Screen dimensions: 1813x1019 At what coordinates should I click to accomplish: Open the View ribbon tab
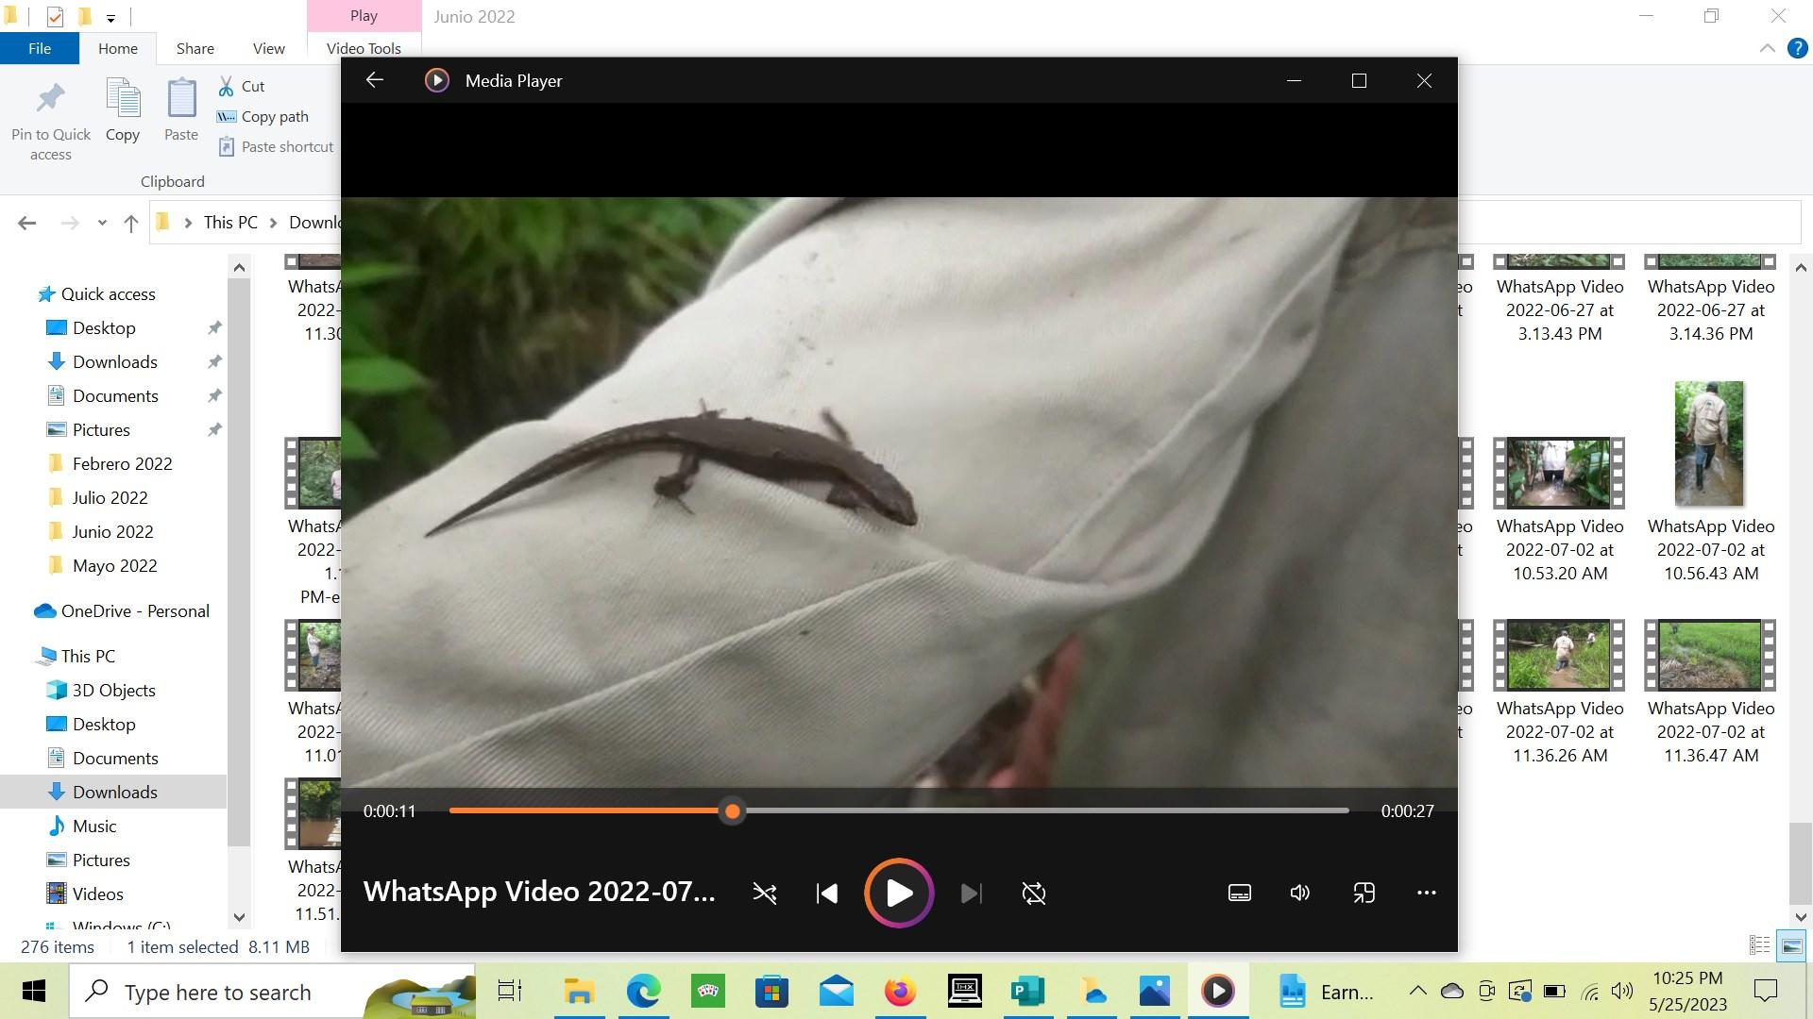tap(268, 48)
